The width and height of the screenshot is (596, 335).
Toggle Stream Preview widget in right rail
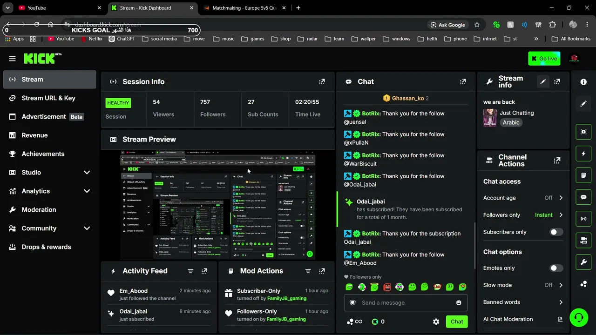(x=583, y=132)
